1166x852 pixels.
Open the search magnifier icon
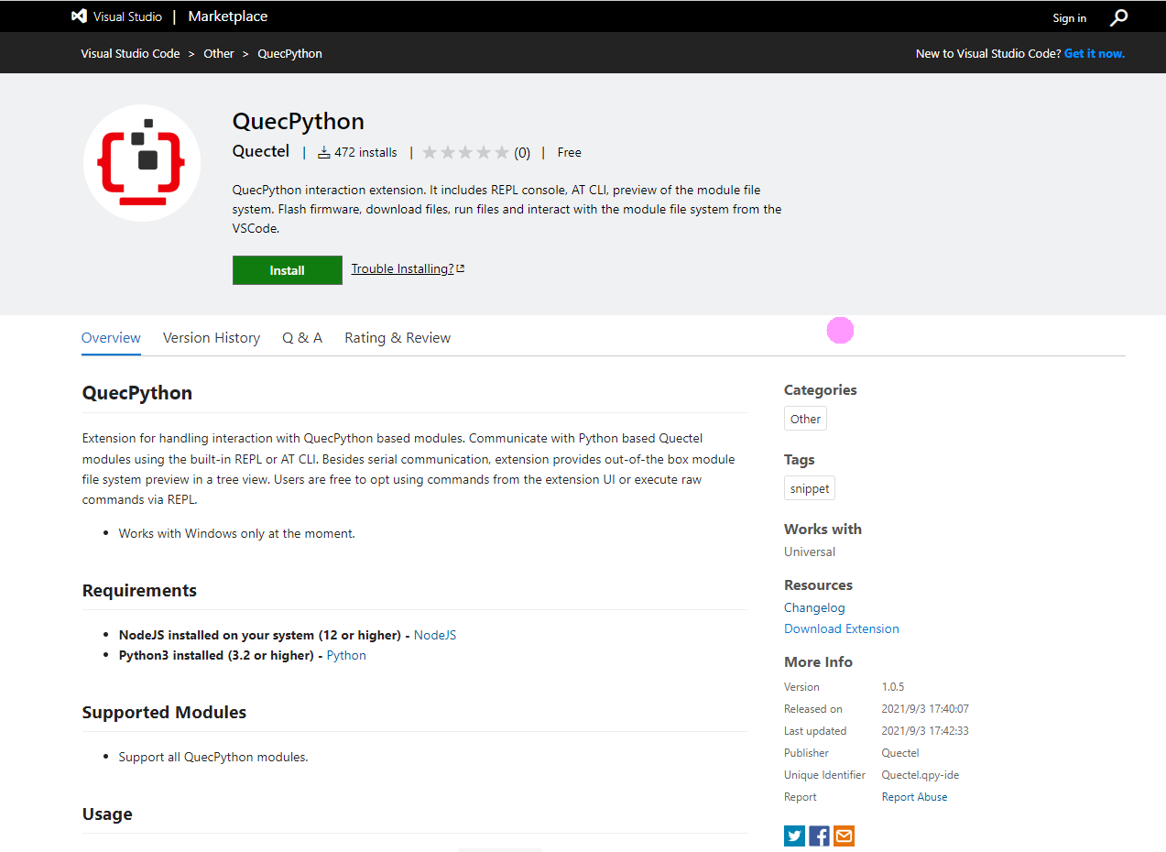pyautogui.click(x=1118, y=17)
